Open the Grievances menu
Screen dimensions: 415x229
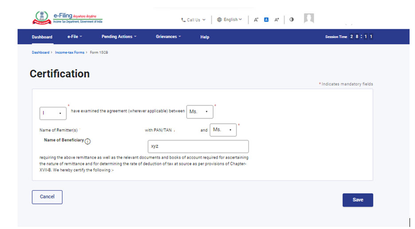[x=168, y=37]
